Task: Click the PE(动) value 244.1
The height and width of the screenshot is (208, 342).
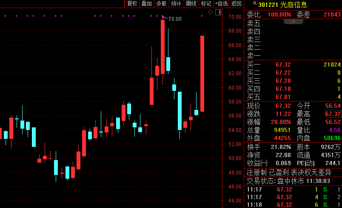Action: tap(333, 163)
